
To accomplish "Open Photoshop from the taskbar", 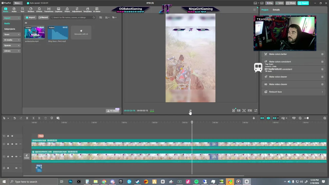I will pyautogui.click(x=70, y=182).
